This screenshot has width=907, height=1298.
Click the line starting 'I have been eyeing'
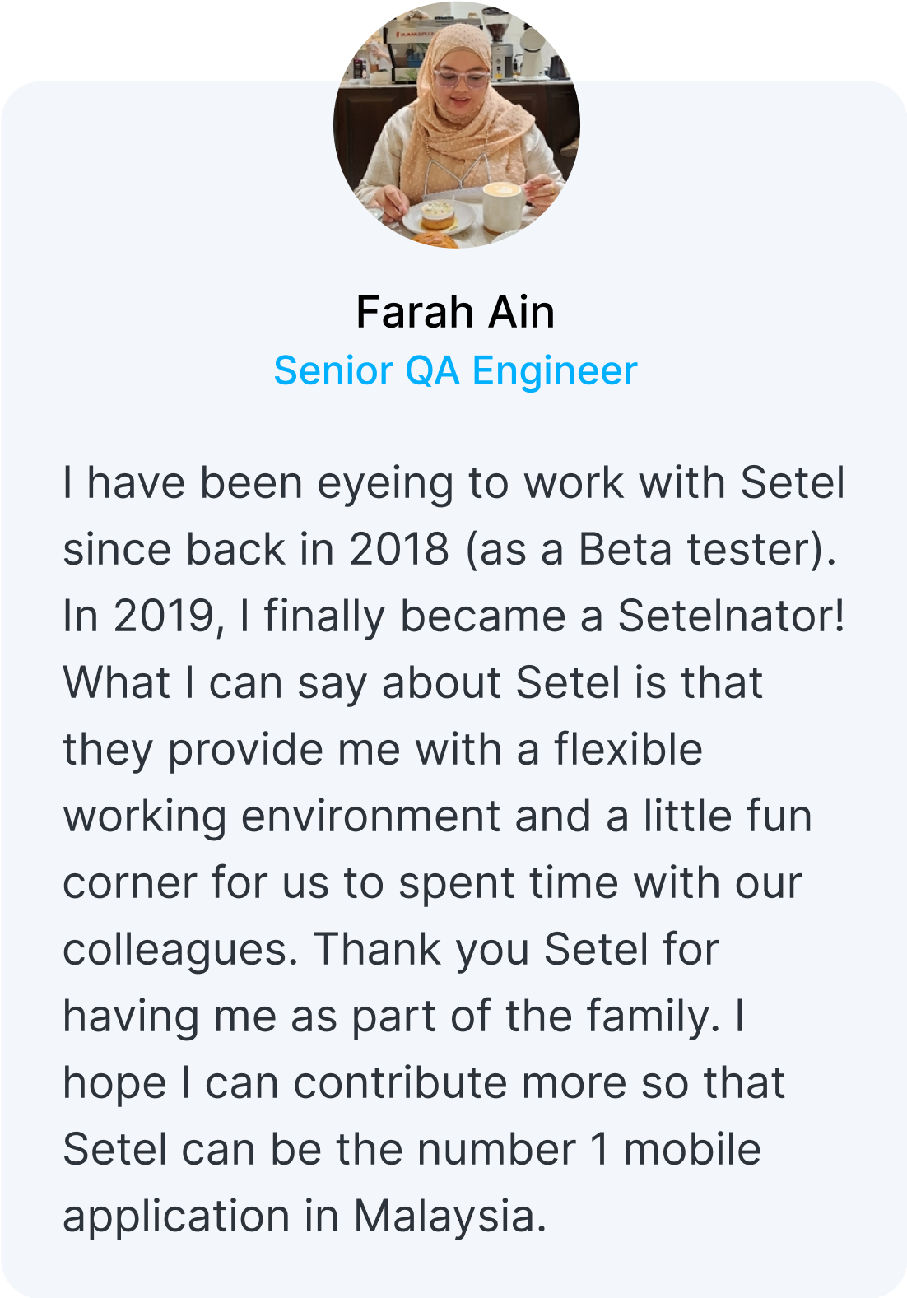click(x=454, y=483)
